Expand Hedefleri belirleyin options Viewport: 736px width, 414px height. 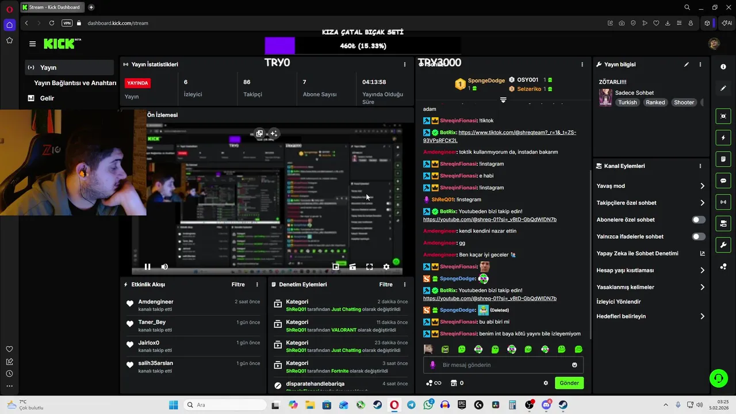702,316
